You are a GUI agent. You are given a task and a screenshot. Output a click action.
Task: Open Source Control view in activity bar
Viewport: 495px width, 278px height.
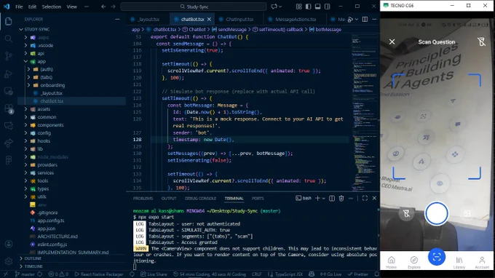click(x=9, y=56)
